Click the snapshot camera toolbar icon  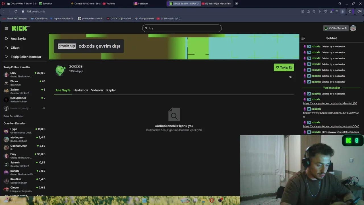(309, 11)
